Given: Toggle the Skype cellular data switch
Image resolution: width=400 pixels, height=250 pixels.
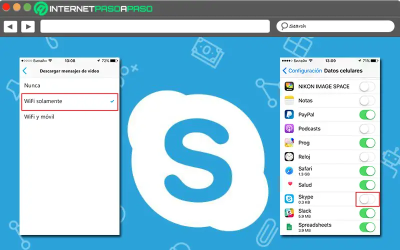Looking at the screenshot, I should tap(367, 199).
